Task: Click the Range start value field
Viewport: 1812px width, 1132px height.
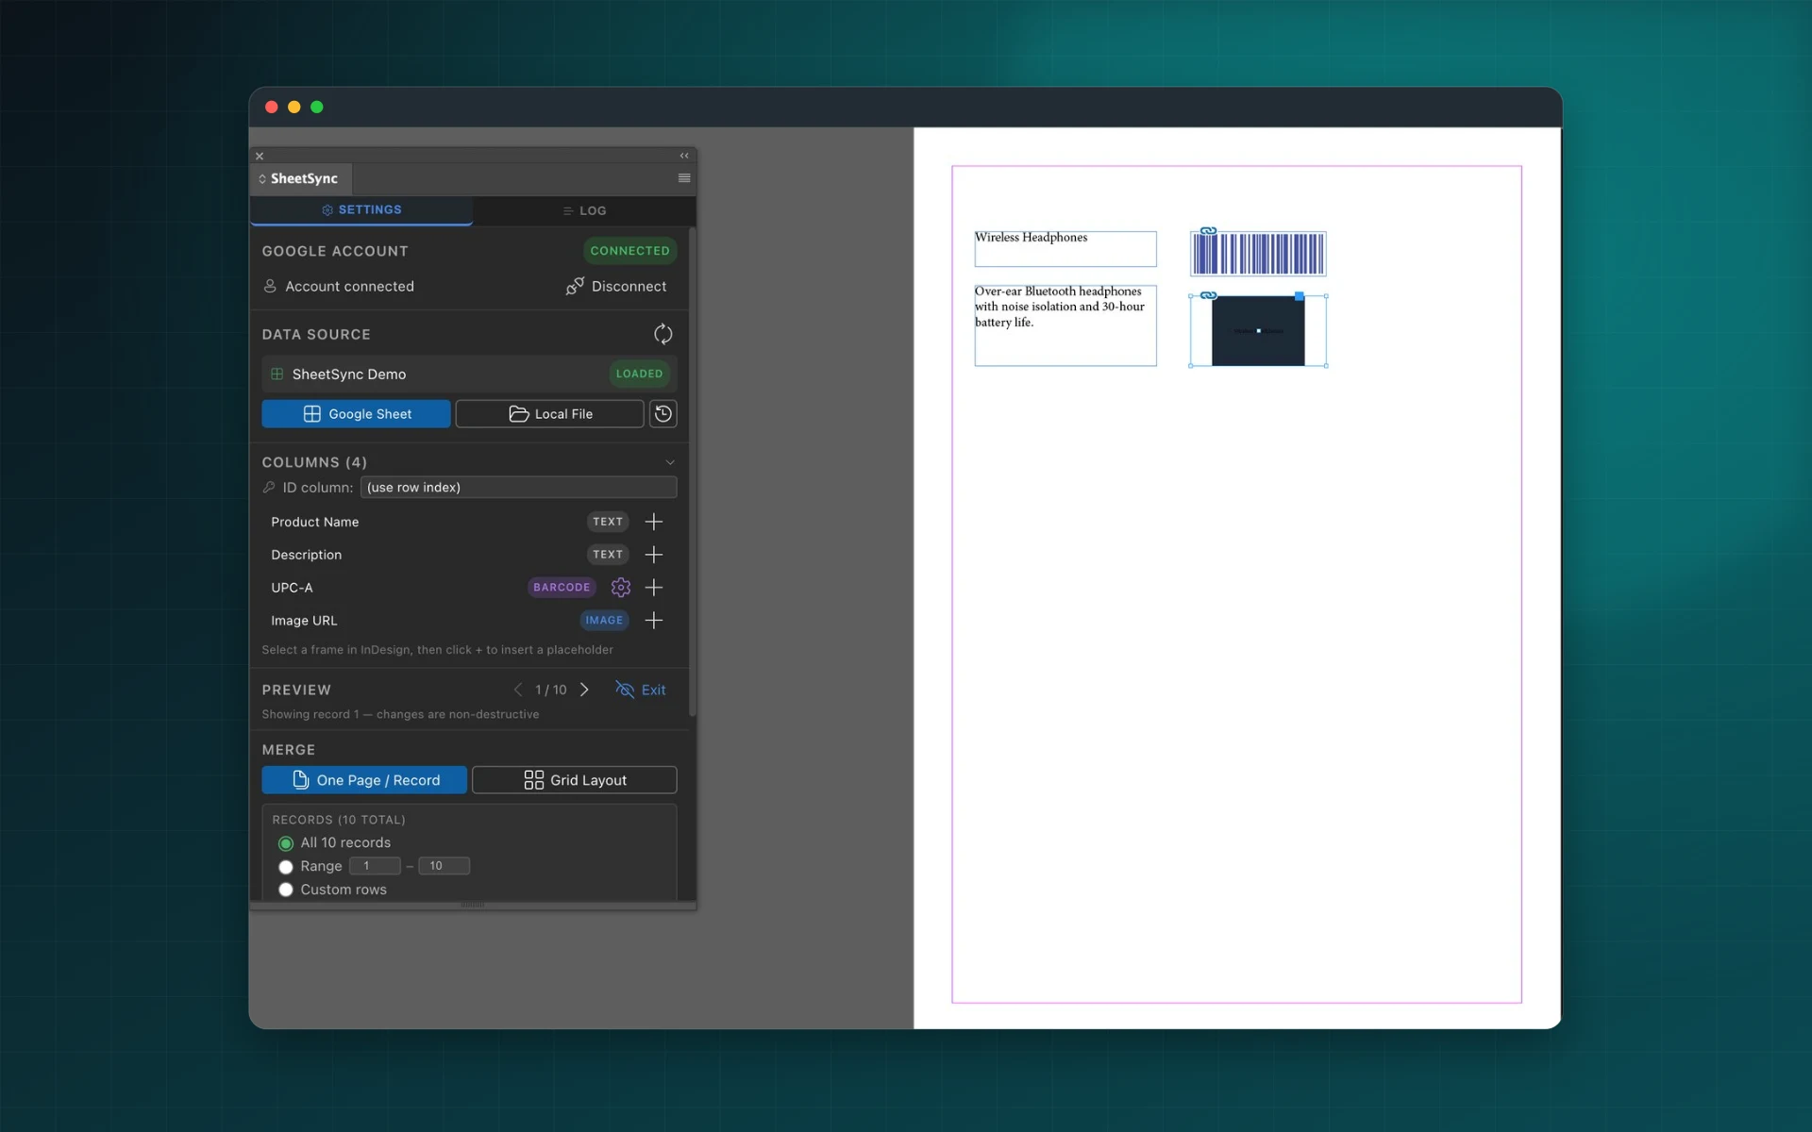Action: point(375,866)
